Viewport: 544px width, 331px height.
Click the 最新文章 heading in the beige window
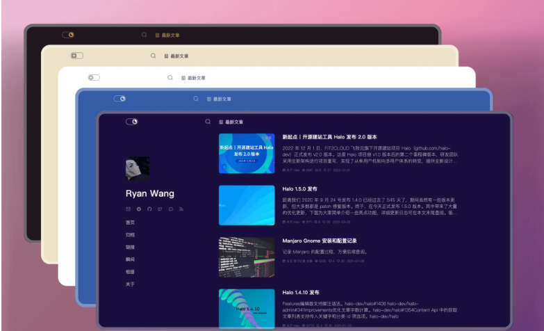coord(176,56)
